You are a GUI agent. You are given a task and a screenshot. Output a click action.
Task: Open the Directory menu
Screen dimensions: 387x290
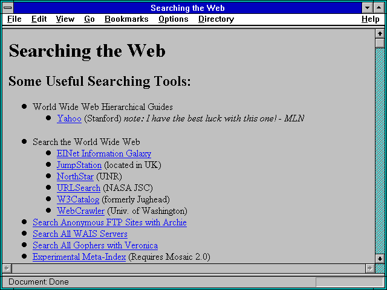tap(216, 19)
